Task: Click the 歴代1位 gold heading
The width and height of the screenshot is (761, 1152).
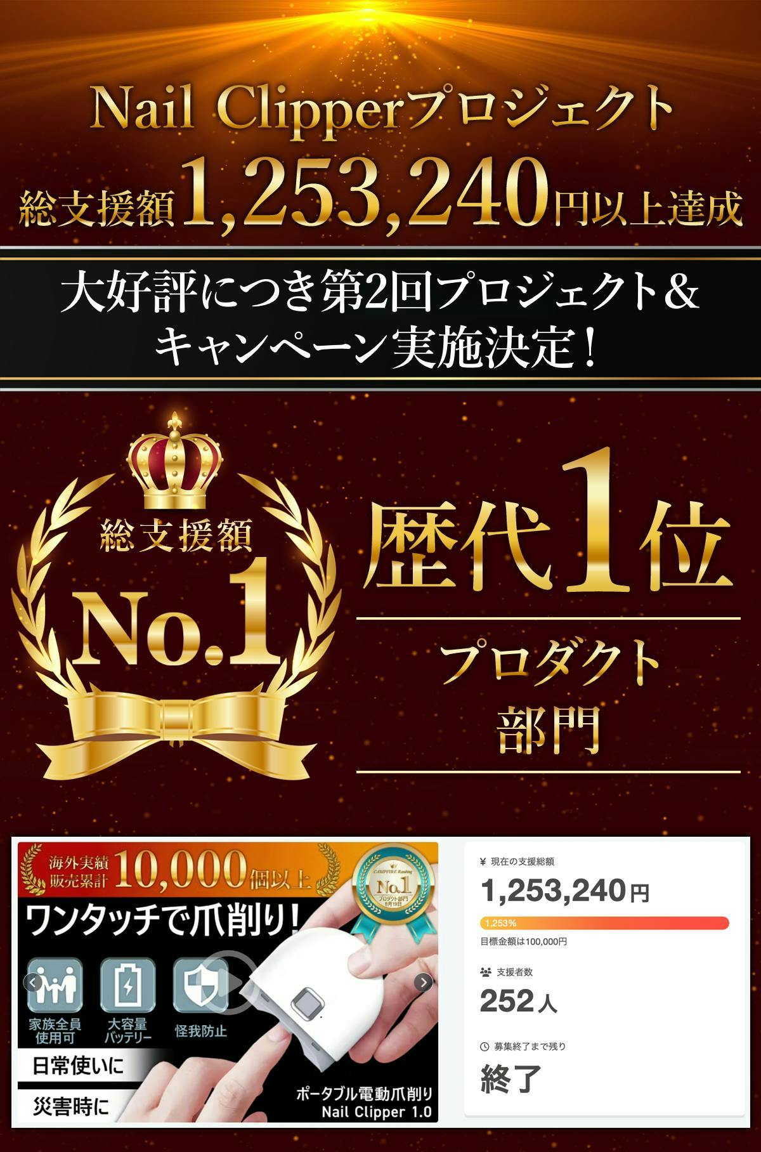Action: pyautogui.click(x=548, y=528)
